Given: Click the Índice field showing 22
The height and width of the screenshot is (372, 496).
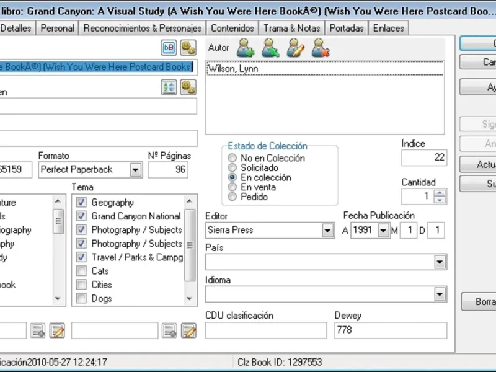Looking at the screenshot, I should point(424,157).
